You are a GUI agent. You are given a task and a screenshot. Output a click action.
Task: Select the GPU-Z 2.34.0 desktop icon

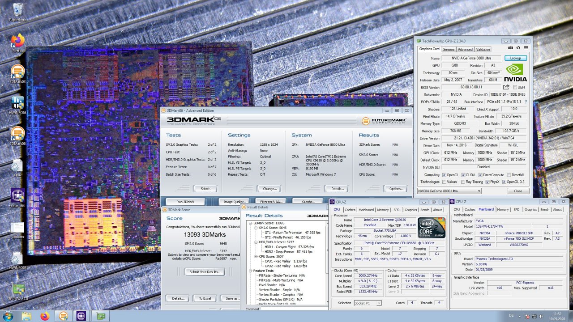click(18, 291)
